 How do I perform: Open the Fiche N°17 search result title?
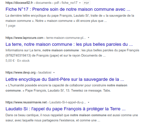68,9
